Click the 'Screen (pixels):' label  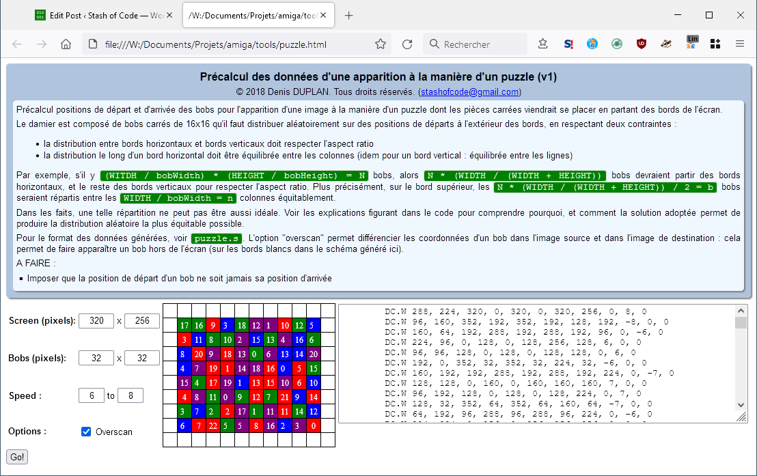point(42,321)
